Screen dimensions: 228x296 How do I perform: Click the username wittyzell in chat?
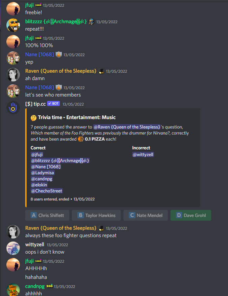(35, 245)
